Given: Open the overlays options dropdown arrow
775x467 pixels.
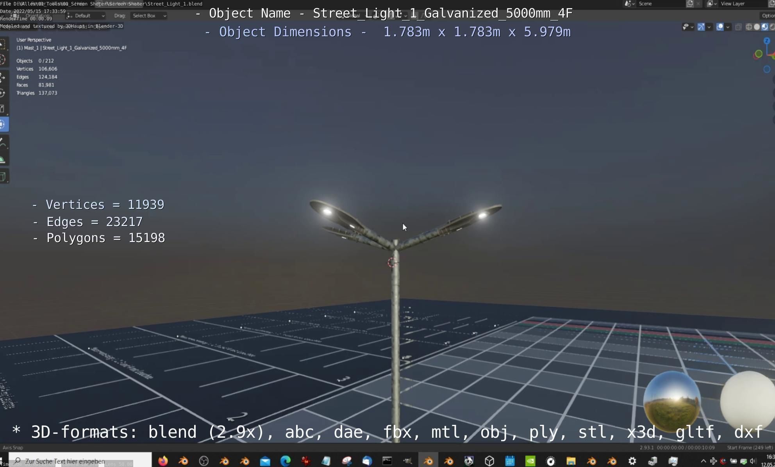Looking at the screenshot, I should click(728, 27).
